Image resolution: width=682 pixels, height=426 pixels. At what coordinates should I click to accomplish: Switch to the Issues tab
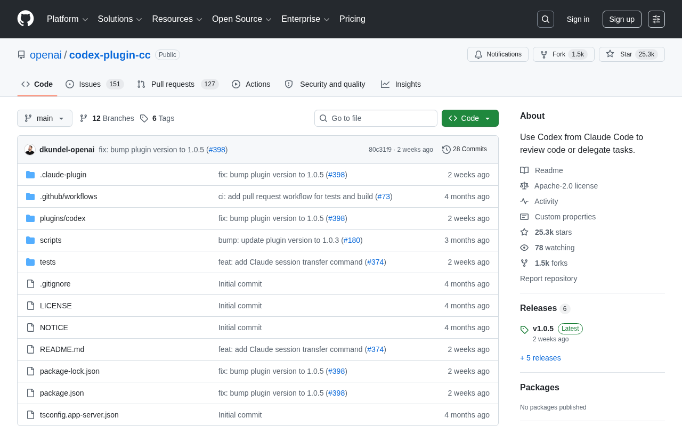(x=95, y=84)
